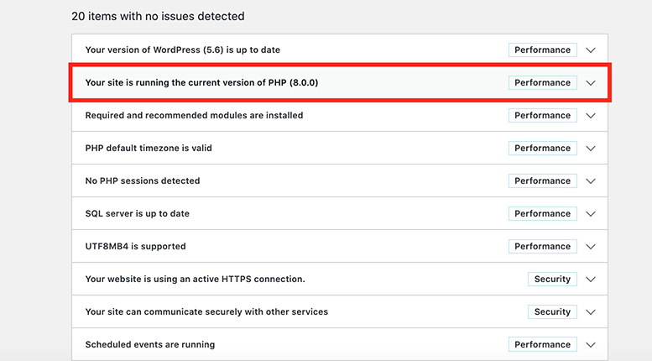Expand communicate securely with other services chevron
Image resolution: width=652 pixels, height=361 pixels.
591,312
